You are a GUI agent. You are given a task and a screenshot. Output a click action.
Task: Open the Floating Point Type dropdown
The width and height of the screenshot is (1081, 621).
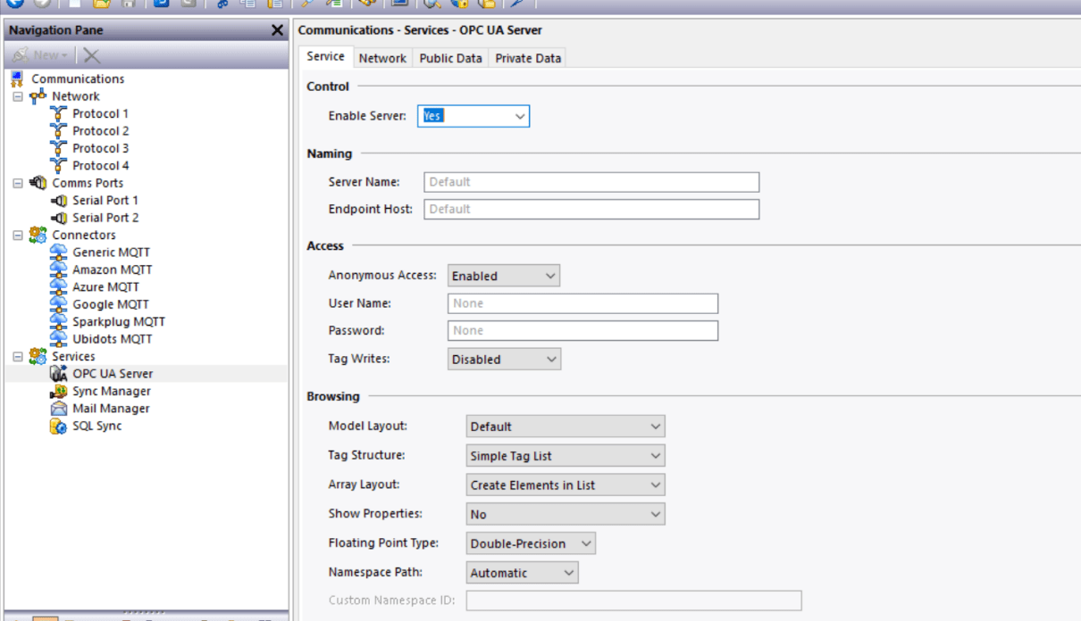531,543
